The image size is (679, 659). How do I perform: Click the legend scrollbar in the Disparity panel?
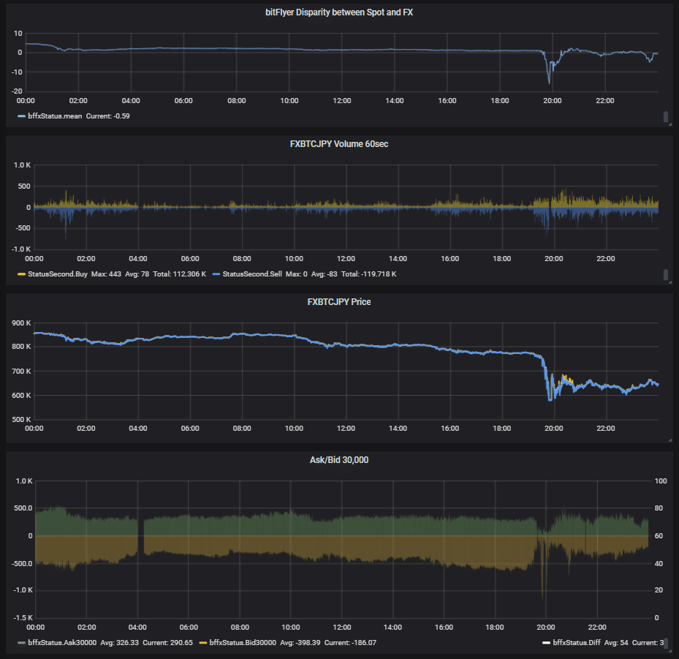[x=666, y=116]
